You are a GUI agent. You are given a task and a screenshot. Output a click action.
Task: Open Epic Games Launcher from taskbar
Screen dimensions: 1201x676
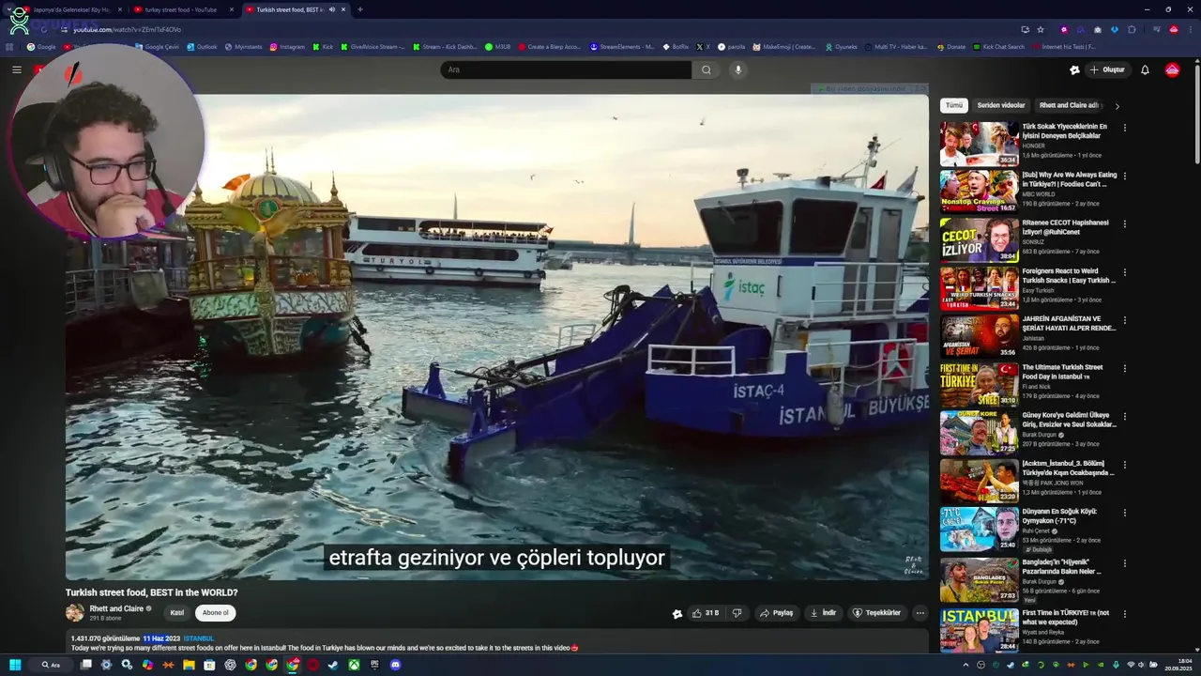click(x=374, y=665)
